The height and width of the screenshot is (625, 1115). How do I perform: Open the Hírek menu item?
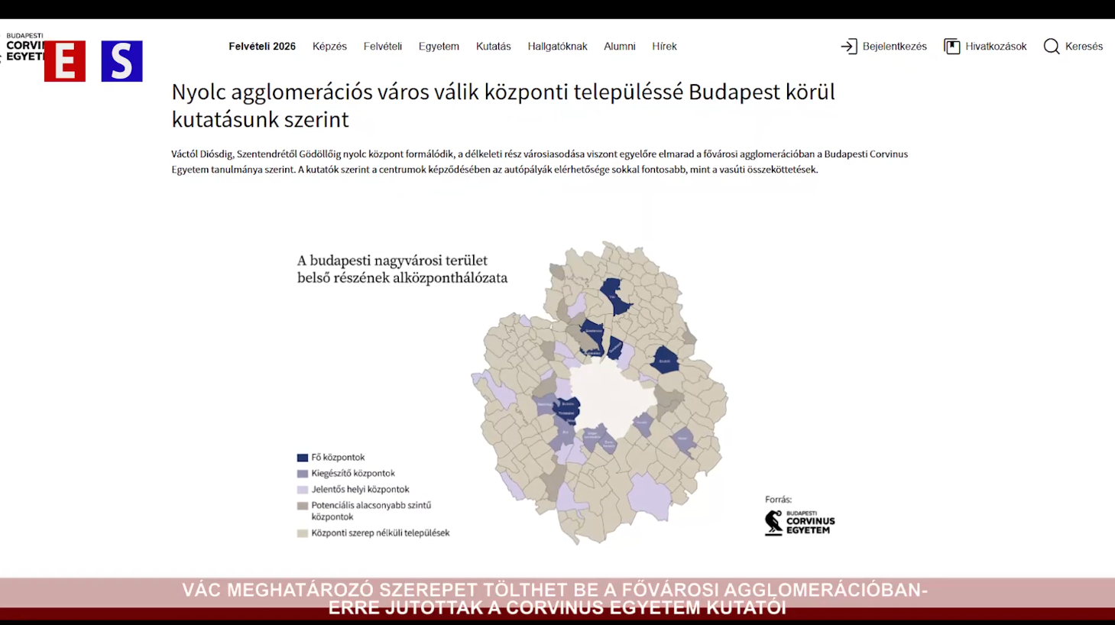[665, 46]
